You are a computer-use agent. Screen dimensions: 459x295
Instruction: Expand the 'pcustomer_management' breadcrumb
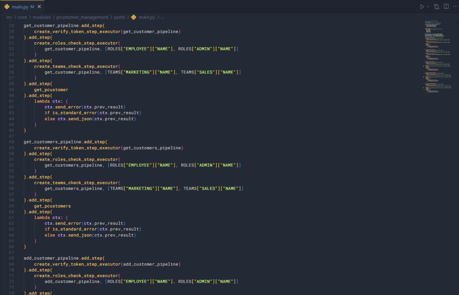82,17
